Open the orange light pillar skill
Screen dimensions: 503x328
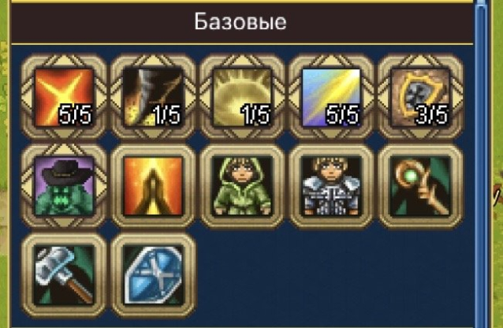coord(153,186)
